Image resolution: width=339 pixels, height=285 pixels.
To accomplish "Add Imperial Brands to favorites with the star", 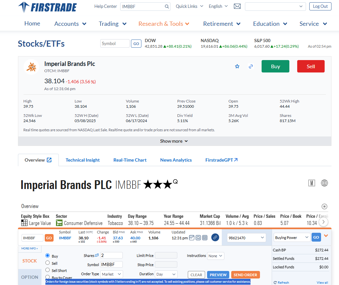I will (x=237, y=66).
